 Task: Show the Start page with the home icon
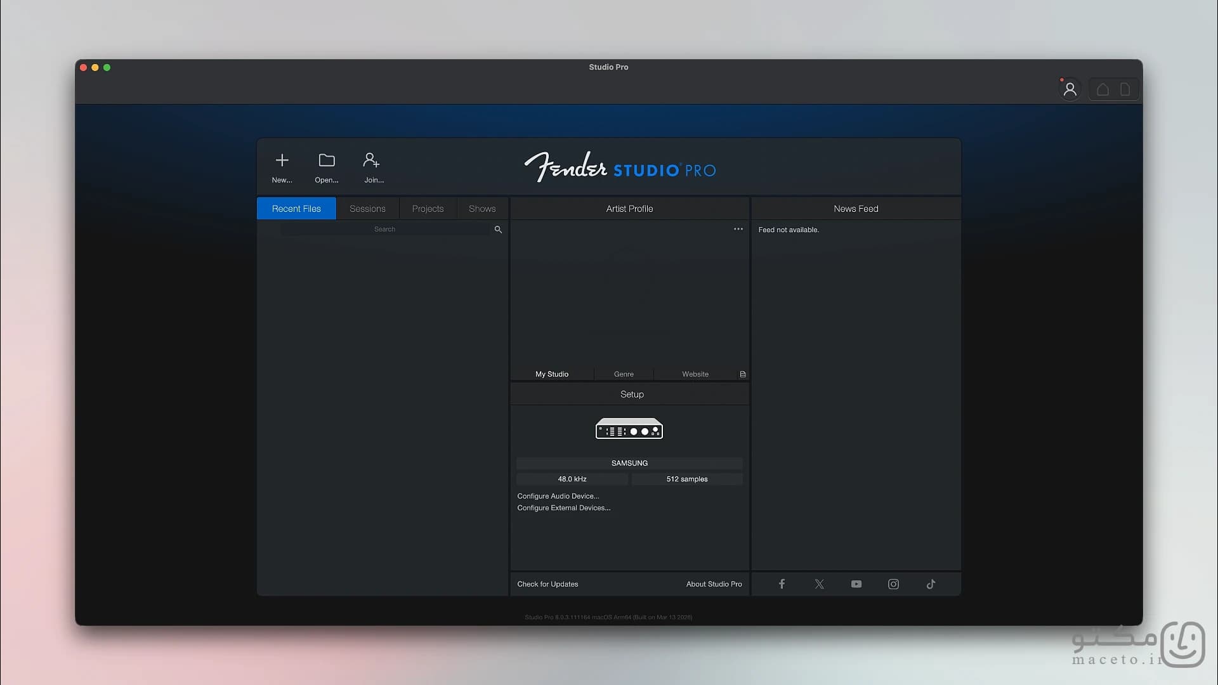click(1103, 89)
